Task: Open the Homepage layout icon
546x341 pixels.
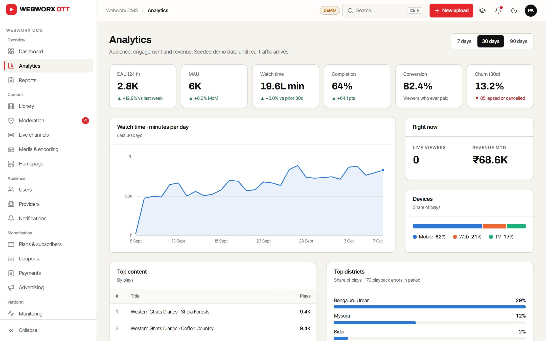Action: click(11, 164)
